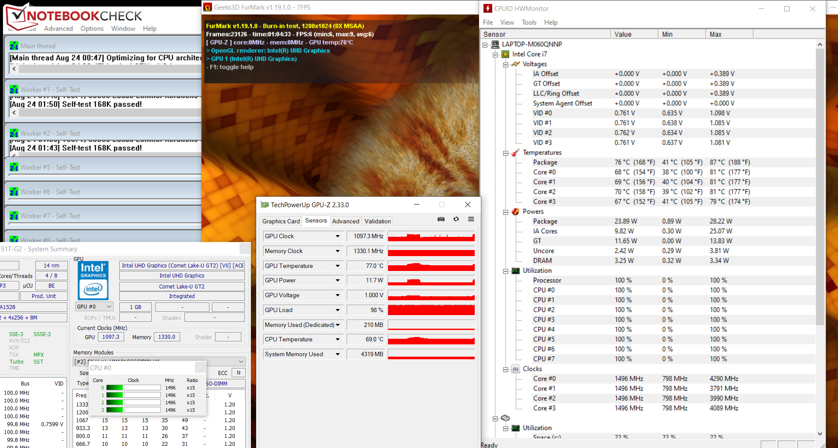Click the Min column header in HWMonitor

click(x=682, y=34)
